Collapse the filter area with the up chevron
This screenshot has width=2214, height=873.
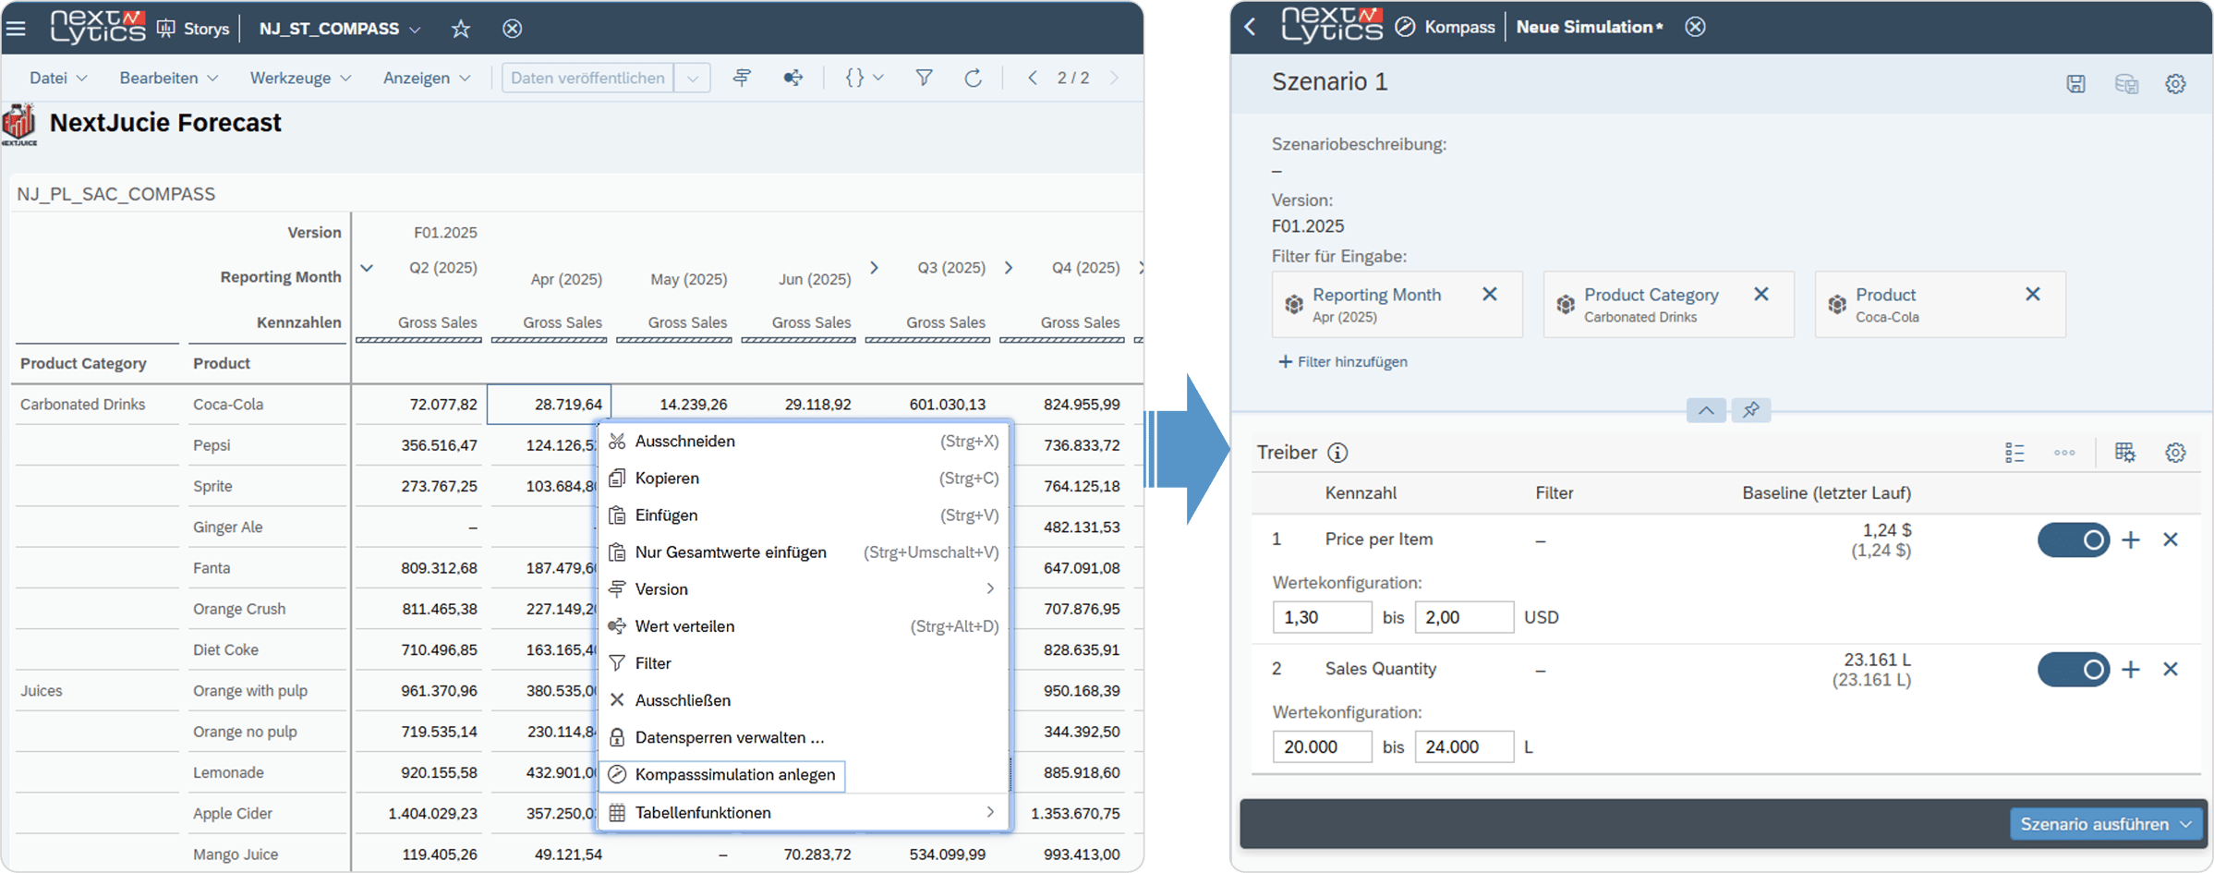tap(1705, 410)
